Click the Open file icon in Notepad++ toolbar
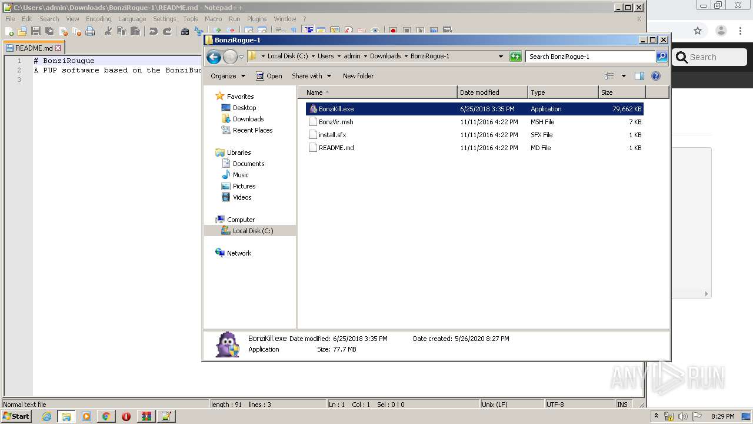 pyautogui.click(x=22, y=31)
